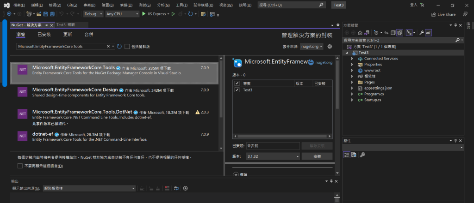Click the feedback icon beside the sign-in label

(x=422, y=5)
